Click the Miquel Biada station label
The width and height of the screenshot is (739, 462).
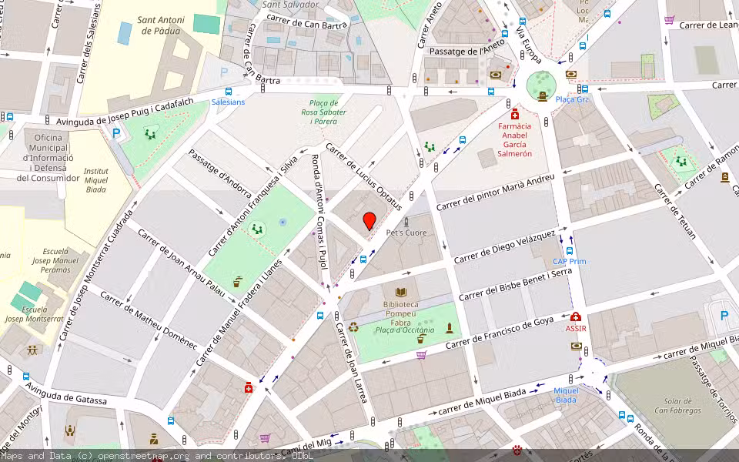567,394
